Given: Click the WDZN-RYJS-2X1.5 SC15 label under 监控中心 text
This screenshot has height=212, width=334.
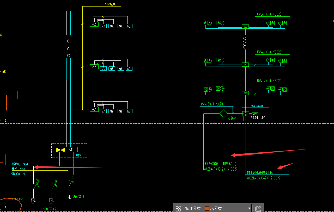Looking at the screenshot, I should 263,178.
